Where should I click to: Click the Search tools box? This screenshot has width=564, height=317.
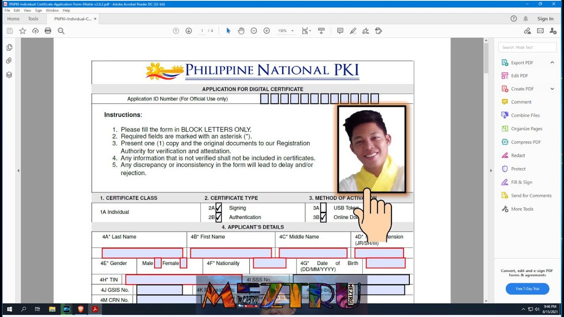point(527,48)
